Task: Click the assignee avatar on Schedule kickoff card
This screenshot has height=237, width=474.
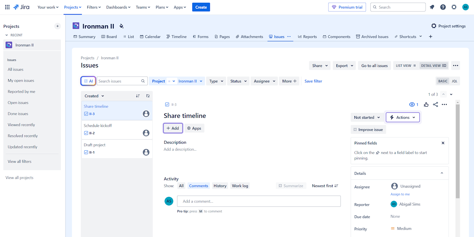Action: (x=146, y=133)
